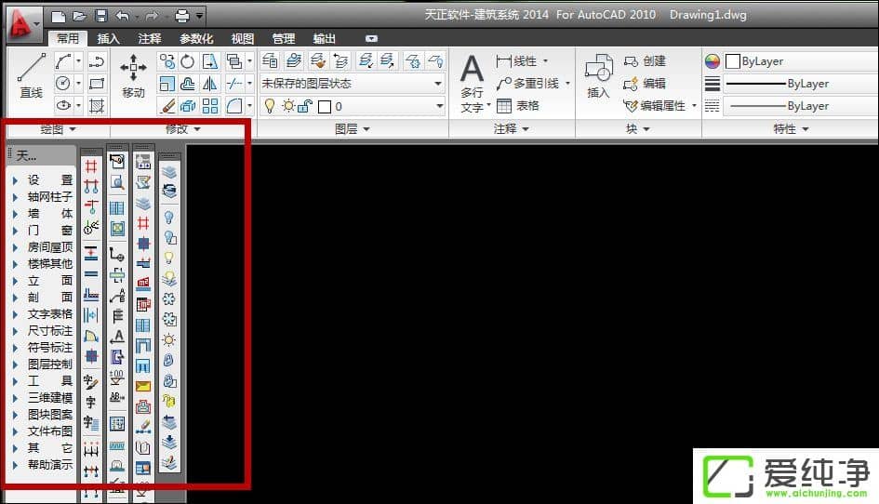879x504 pixels.
Task: Switch to the 常用 ribbon tab
Action: [68, 39]
